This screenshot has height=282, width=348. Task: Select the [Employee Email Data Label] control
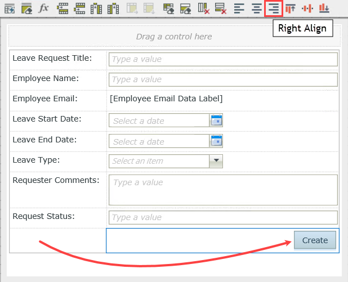166,99
